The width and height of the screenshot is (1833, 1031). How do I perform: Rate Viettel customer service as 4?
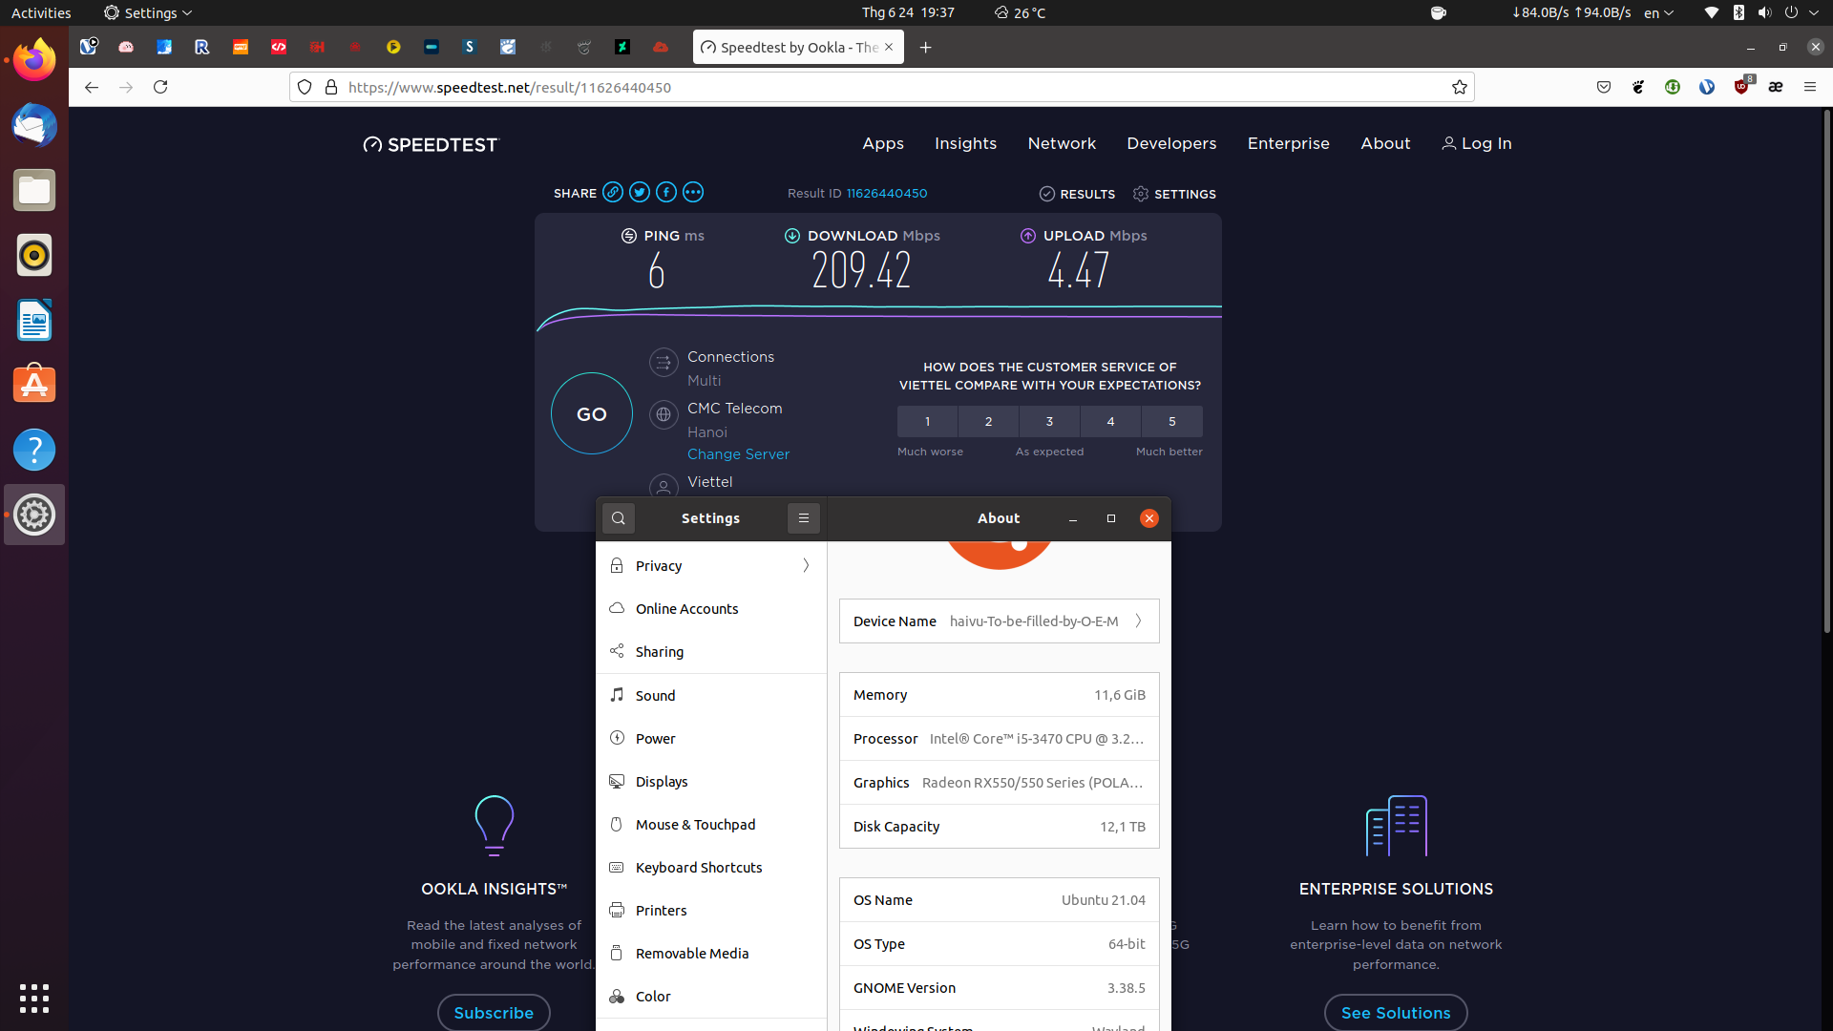(1110, 421)
